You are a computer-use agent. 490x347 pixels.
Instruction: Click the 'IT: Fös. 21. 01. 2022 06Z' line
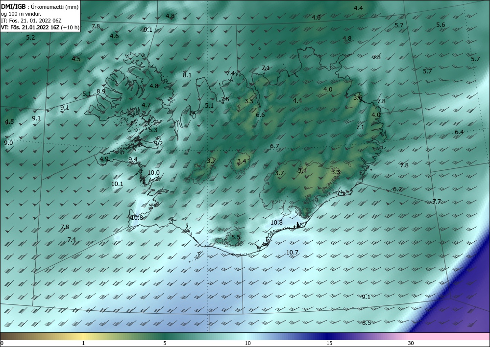pyautogui.click(x=31, y=21)
